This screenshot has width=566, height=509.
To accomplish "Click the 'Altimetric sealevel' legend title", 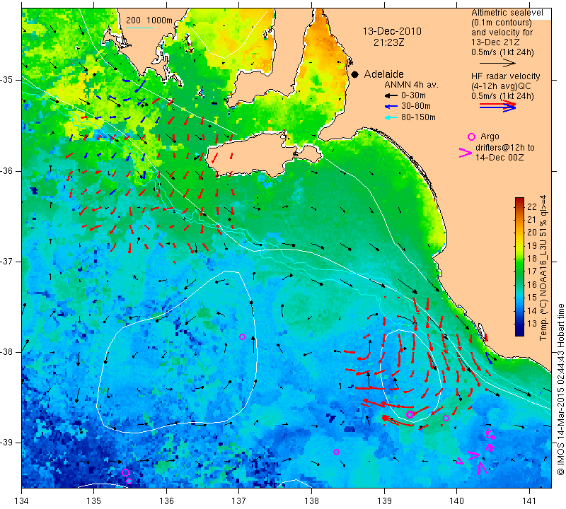I will (x=507, y=13).
